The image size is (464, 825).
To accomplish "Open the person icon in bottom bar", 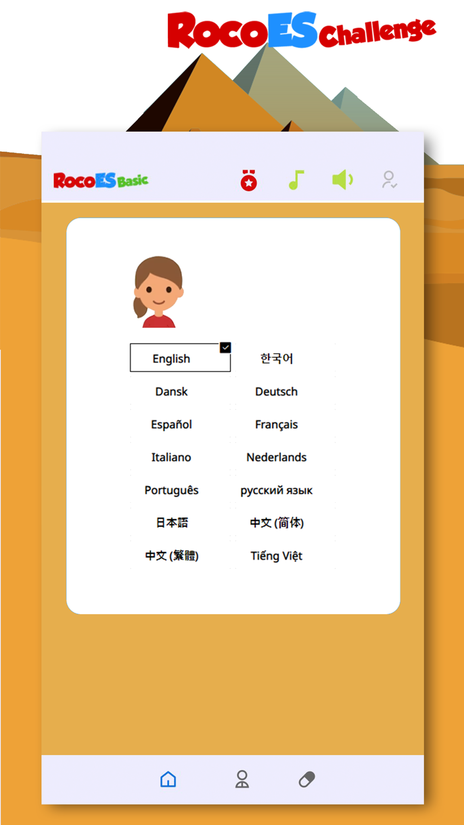I will [x=242, y=780].
